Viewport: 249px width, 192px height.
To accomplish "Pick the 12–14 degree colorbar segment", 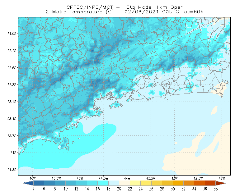I will point(82,183).
